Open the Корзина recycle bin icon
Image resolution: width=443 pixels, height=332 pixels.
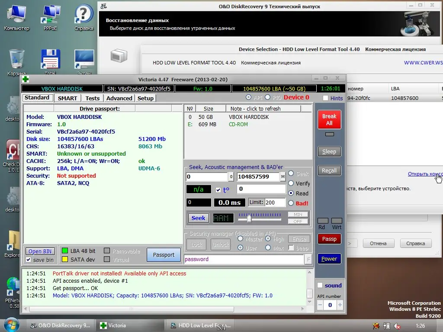coord(16,62)
